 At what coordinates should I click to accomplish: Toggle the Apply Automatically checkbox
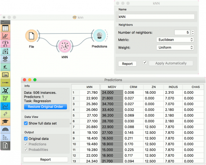coord(145,63)
